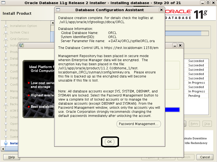This screenshot has height=162, width=217.
Task: Click the steps panel scroll-left arrow
Action: tap(3, 149)
